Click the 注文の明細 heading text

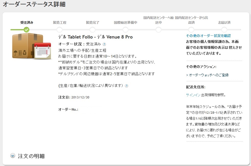31,156
